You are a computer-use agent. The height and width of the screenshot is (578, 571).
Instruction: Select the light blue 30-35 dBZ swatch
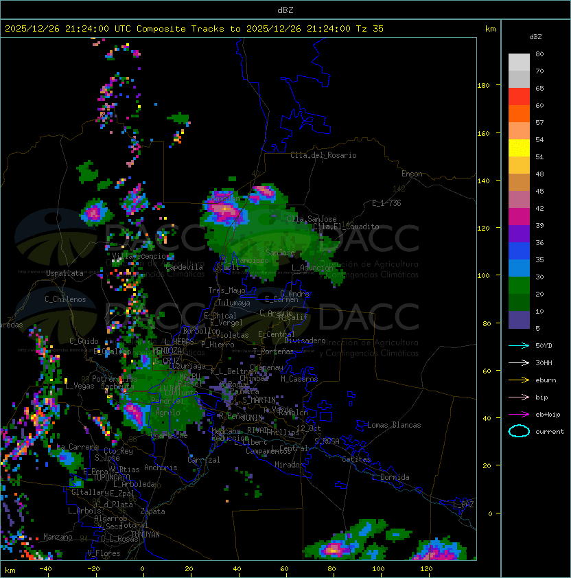519,268
